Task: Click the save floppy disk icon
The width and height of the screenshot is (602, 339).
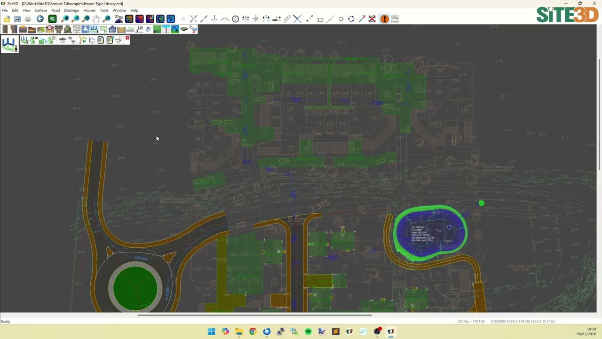Action: (x=17, y=19)
